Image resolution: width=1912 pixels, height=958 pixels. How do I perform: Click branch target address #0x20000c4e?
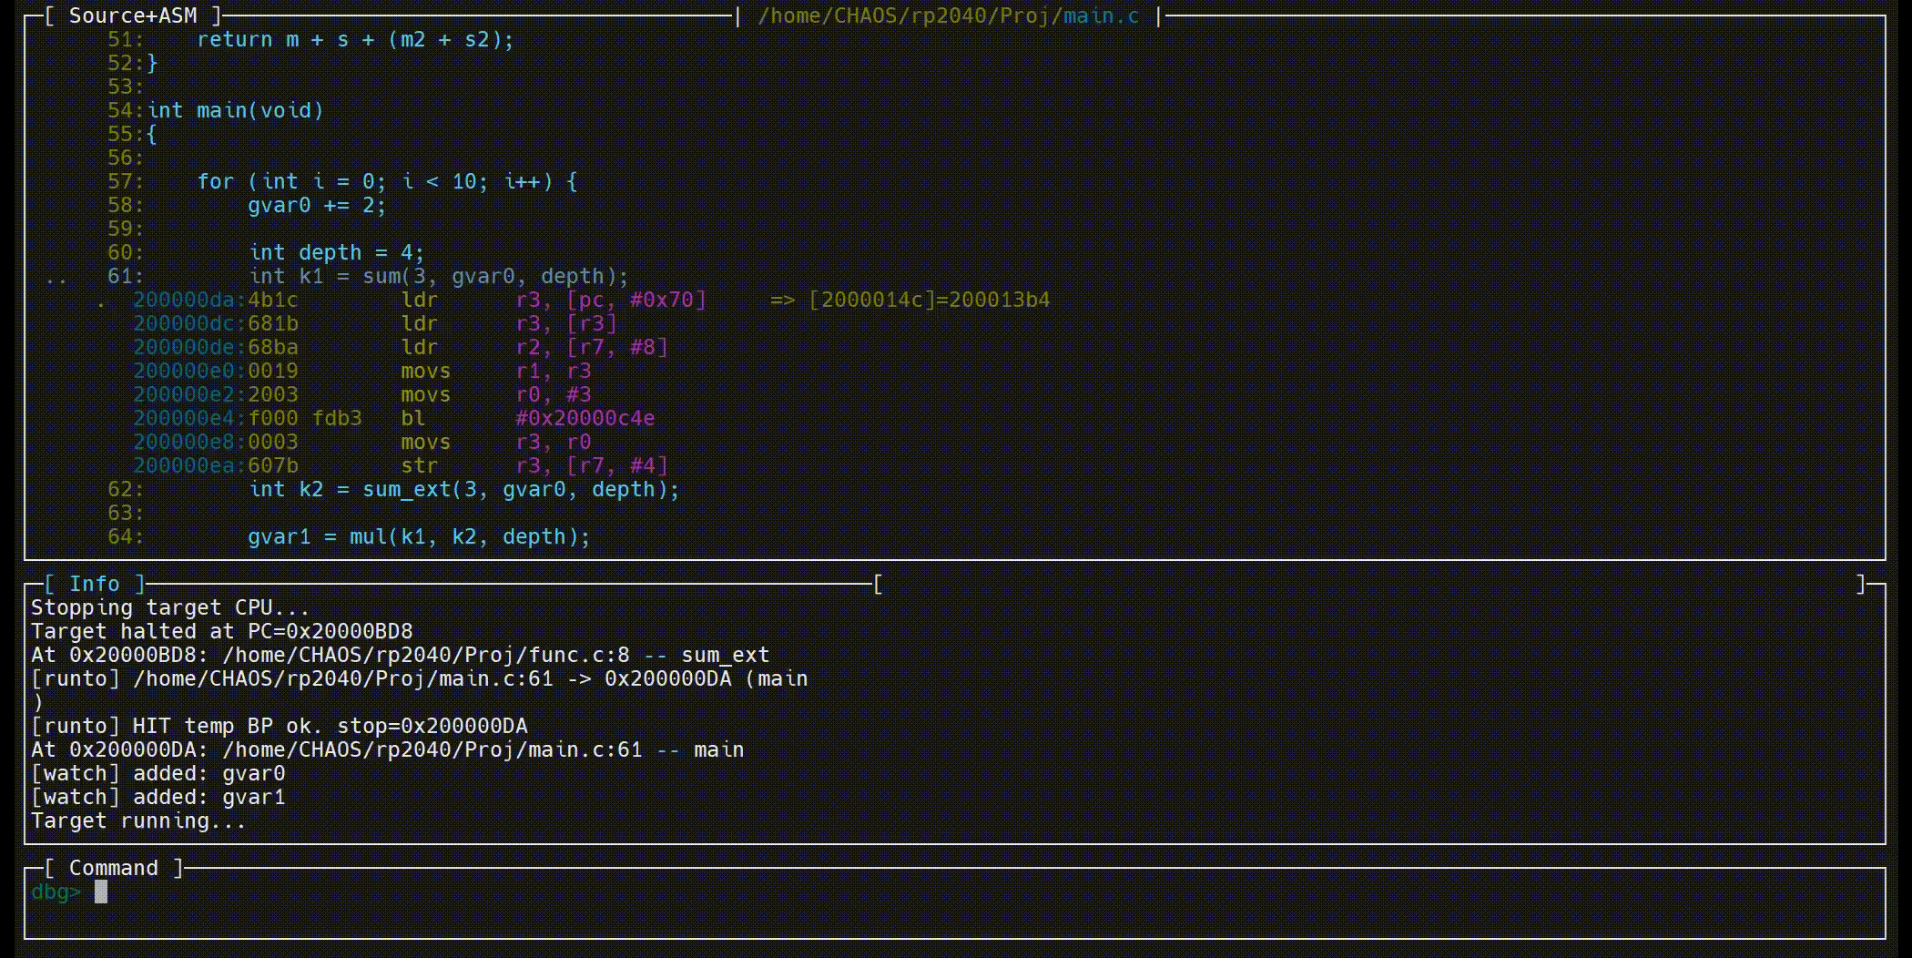(585, 418)
